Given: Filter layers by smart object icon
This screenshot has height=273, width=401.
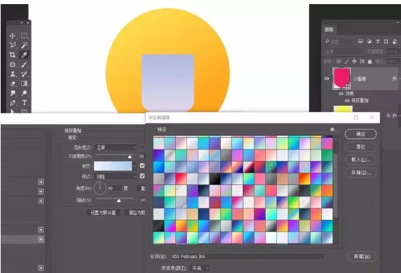Looking at the screenshot, I should tap(395, 41).
